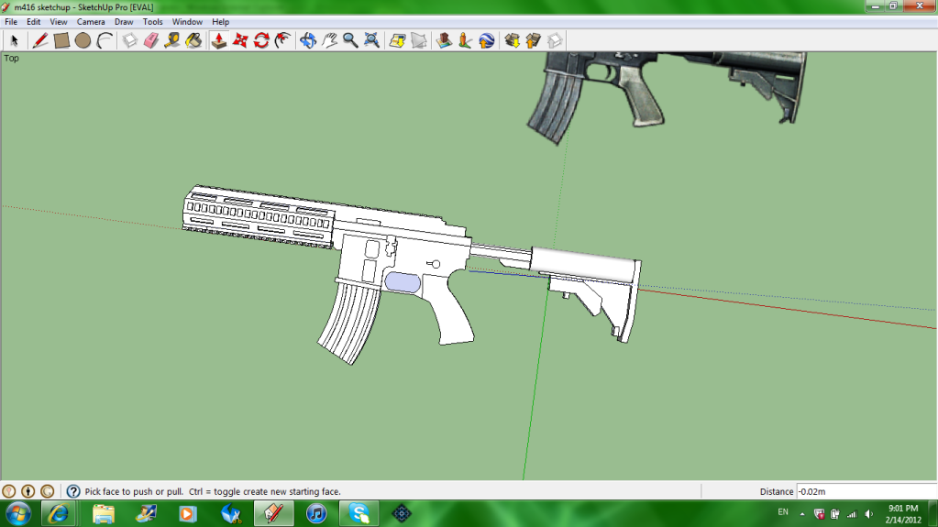Open the Help menu
938x527 pixels.
[x=220, y=21]
